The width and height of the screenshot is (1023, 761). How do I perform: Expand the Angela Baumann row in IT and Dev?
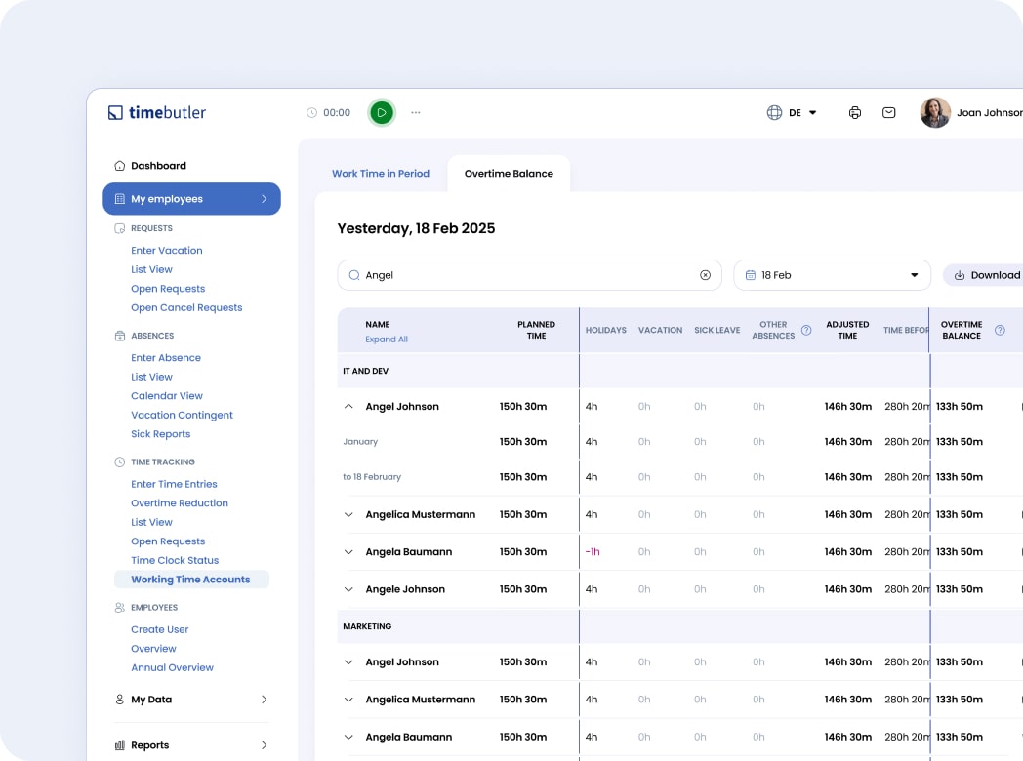348,552
